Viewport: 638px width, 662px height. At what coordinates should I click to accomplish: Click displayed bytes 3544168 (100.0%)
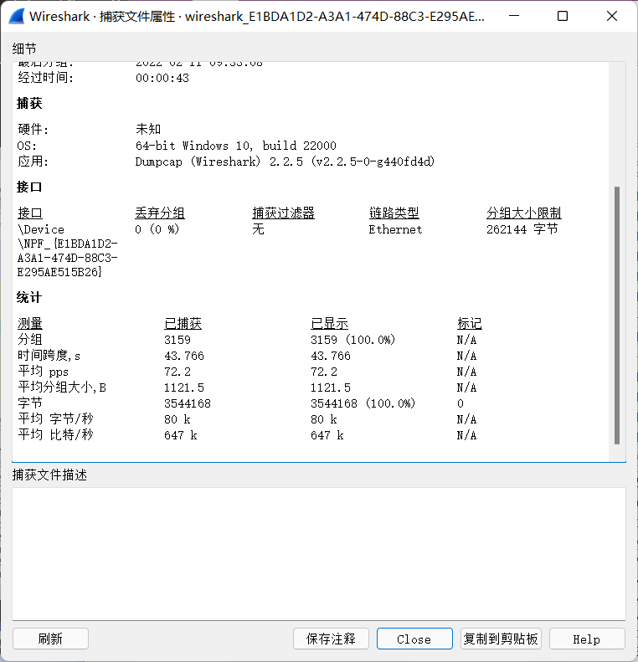click(363, 403)
